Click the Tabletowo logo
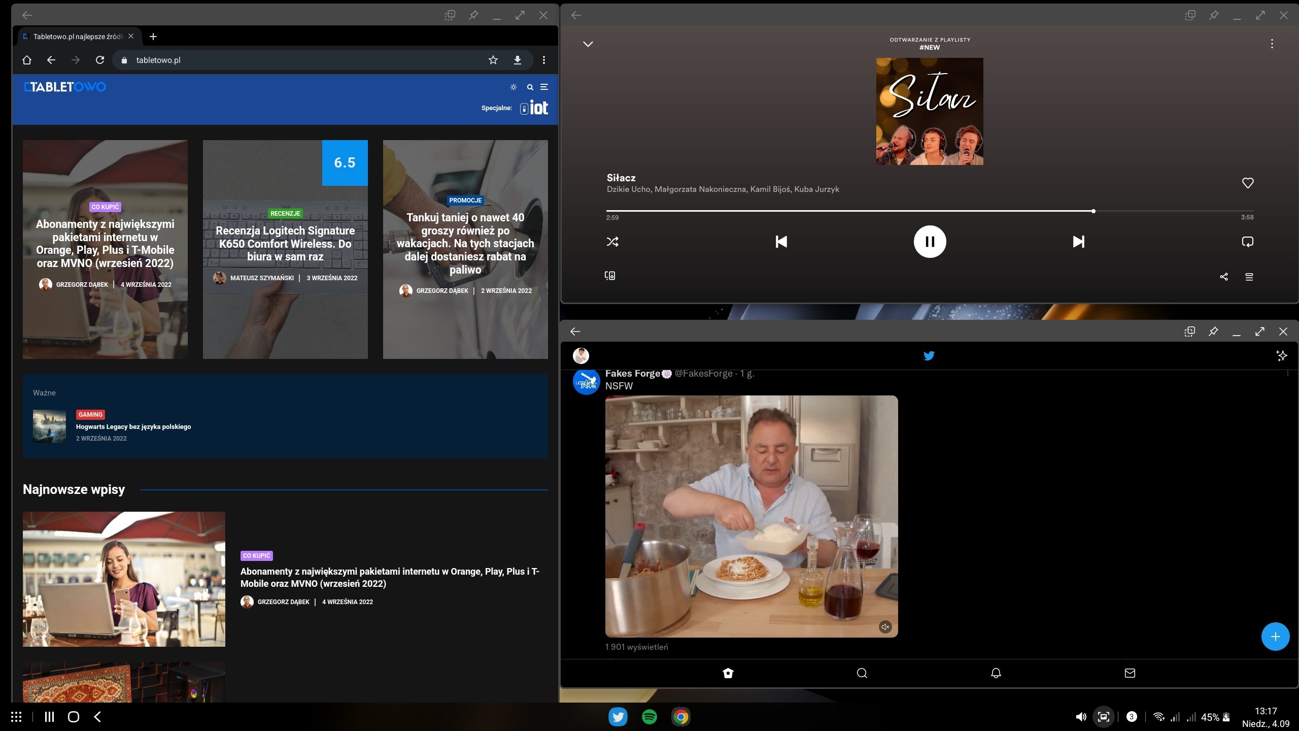1299x731 pixels. coord(65,87)
